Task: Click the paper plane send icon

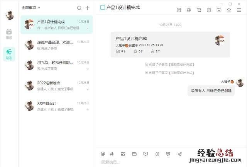Action: (179, 154)
